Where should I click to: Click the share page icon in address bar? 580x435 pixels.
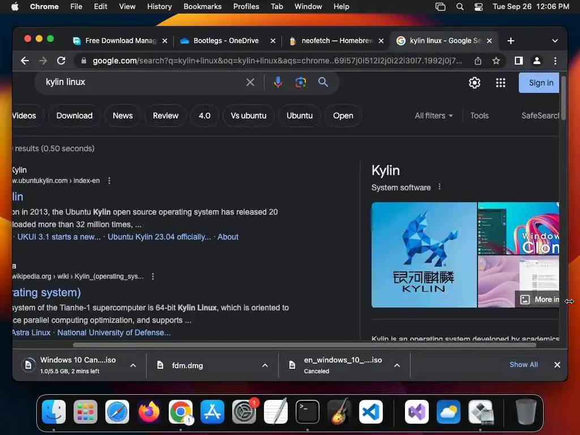point(478,61)
